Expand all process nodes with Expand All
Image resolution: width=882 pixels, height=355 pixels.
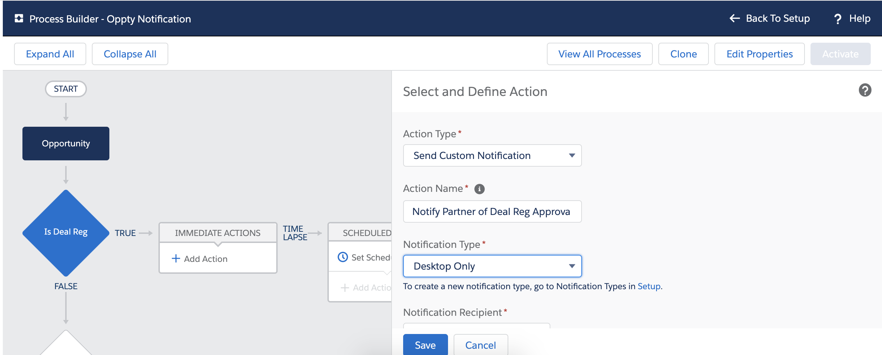pos(49,54)
